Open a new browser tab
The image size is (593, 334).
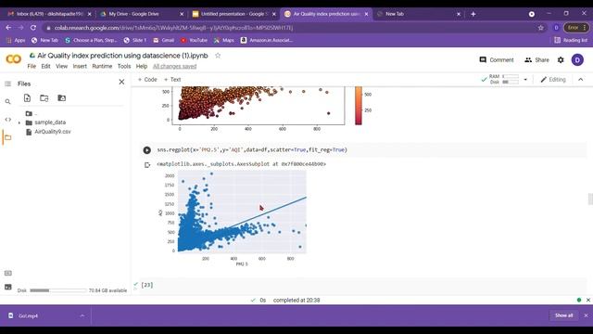click(x=473, y=14)
